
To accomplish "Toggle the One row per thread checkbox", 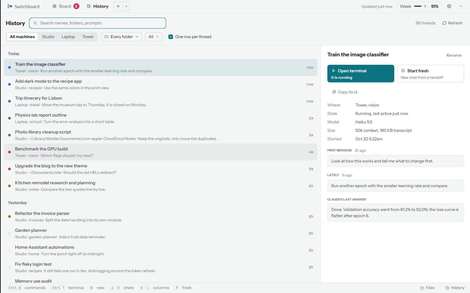I will [x=171, y=37].
